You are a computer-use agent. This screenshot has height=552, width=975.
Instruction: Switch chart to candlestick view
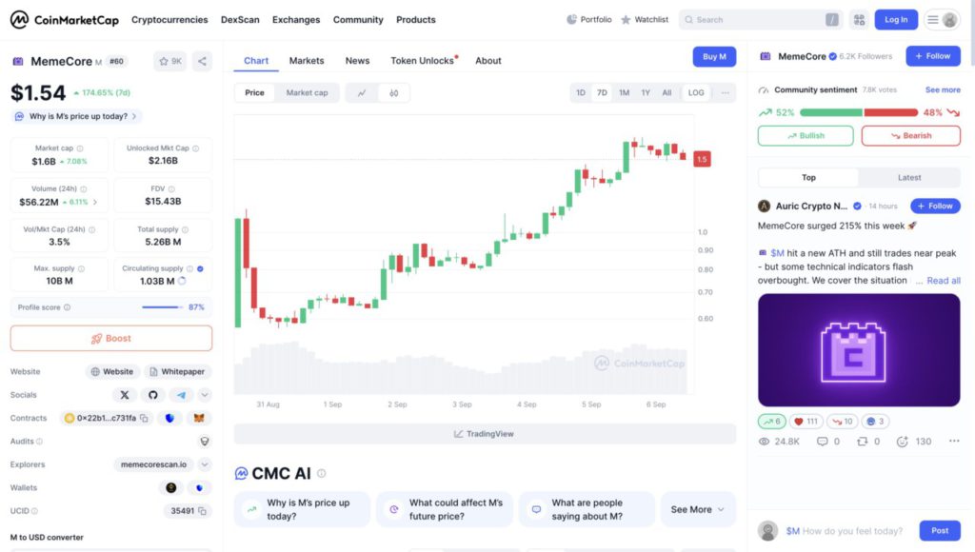coord(393,93)
